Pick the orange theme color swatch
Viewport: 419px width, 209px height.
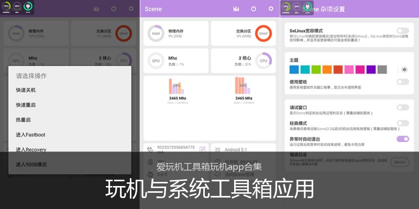click(327, 69)
